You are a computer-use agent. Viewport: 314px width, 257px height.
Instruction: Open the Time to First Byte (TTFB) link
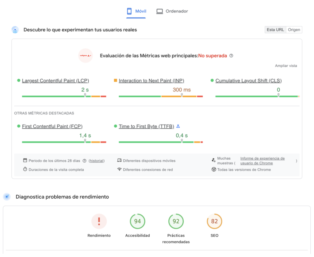pos(146,126)
